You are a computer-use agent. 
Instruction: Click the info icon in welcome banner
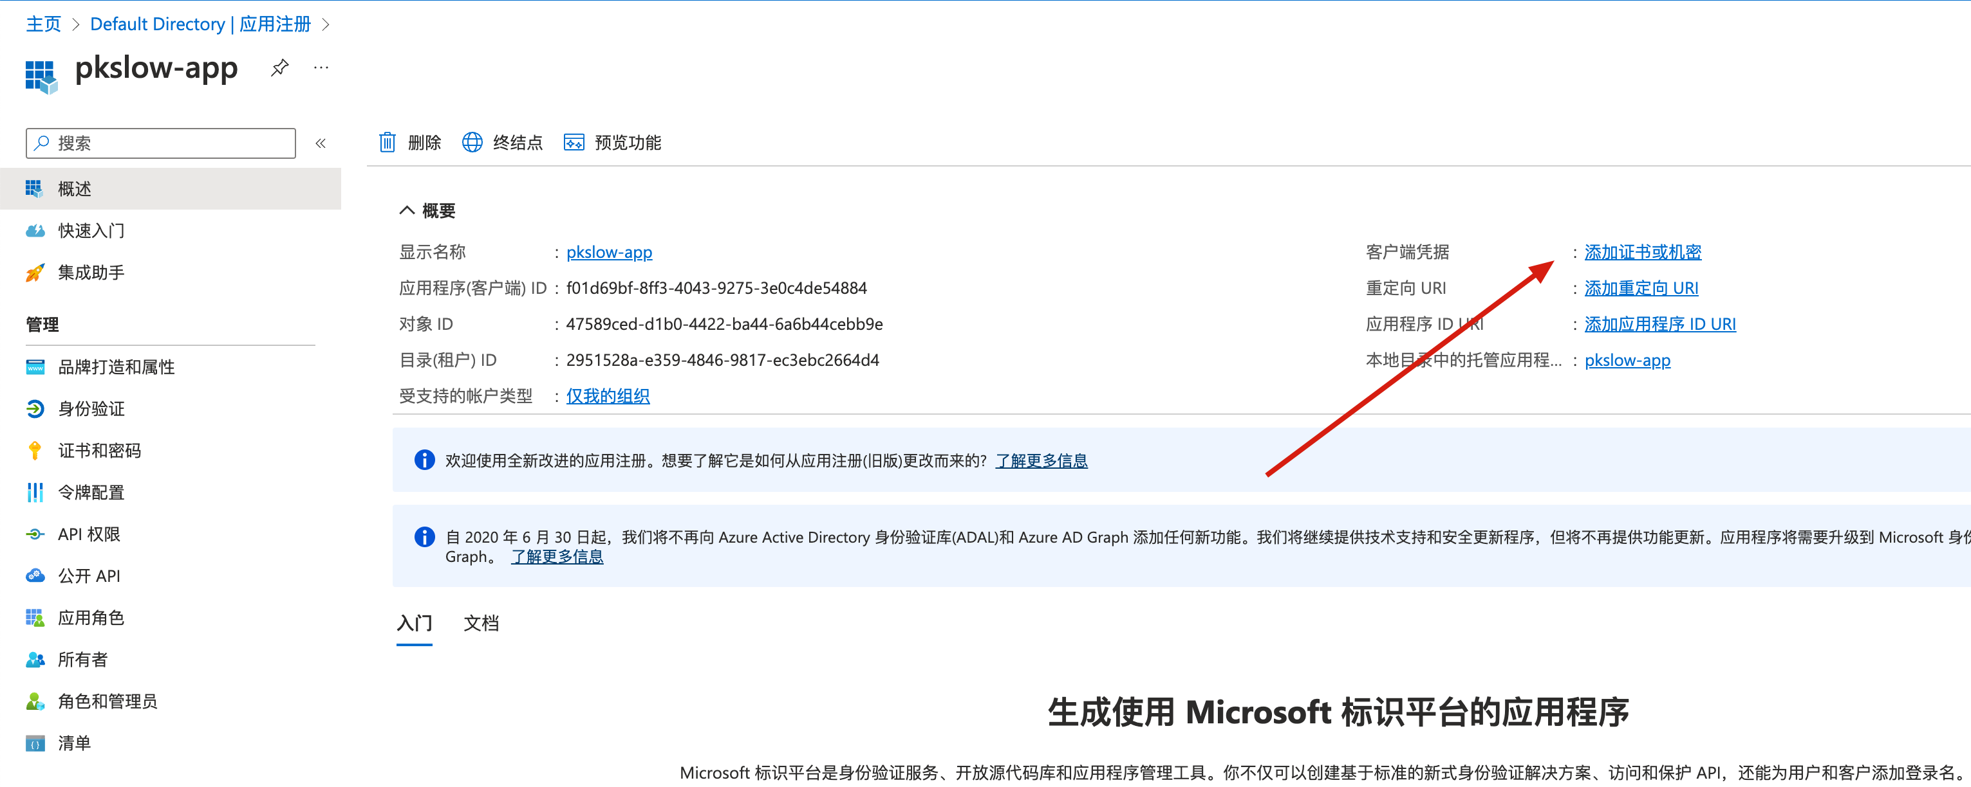click(x=425, y=460)
